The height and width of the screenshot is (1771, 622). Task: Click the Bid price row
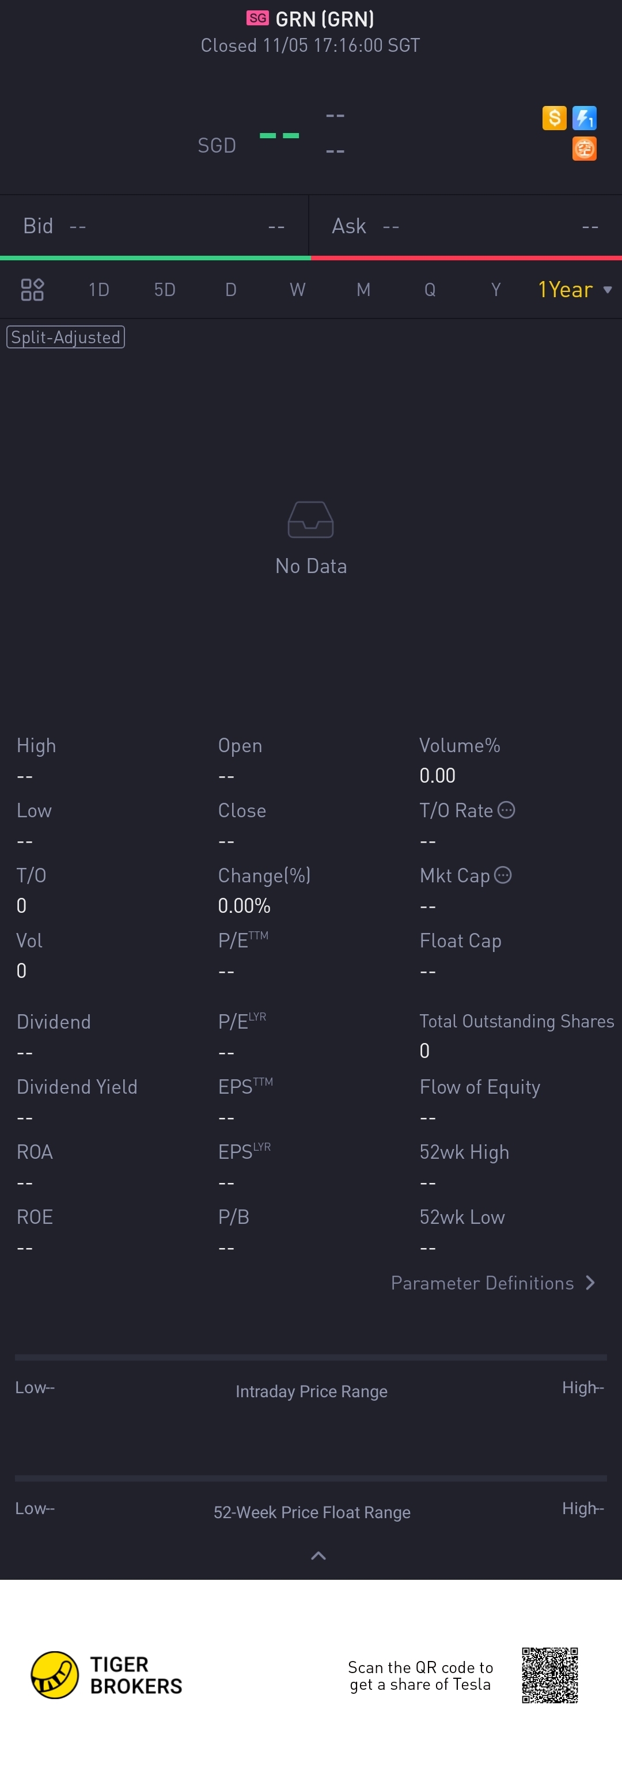click(x=154, y=226)
